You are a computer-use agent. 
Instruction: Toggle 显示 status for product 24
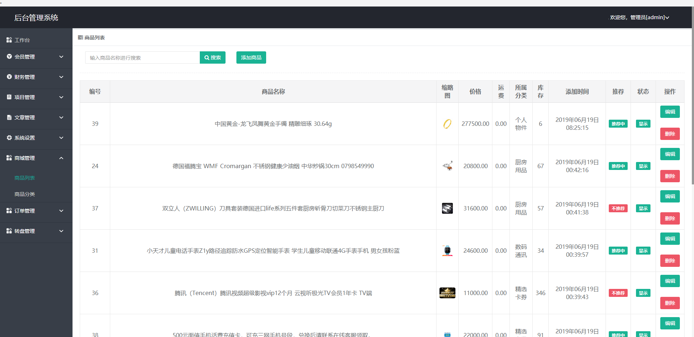click(x=643, y=166)
